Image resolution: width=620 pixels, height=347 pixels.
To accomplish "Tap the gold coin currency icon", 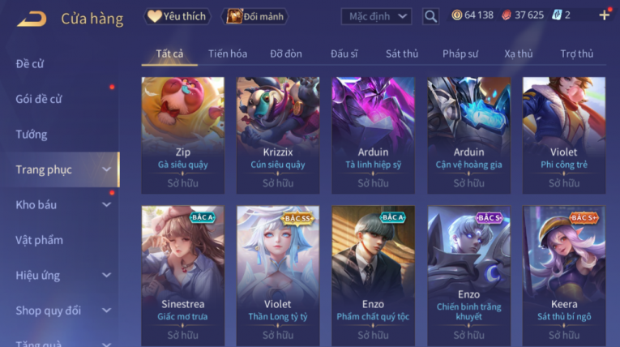I will [x=457, y=15].
